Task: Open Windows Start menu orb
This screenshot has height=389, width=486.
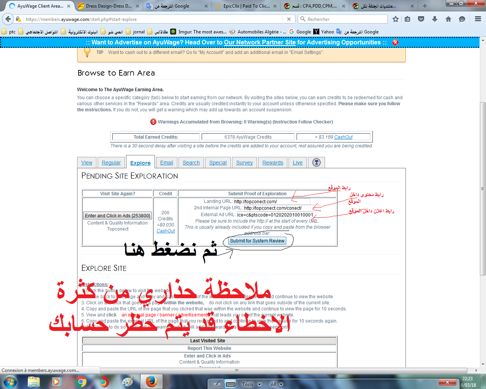Action: [x=10, y=381]
